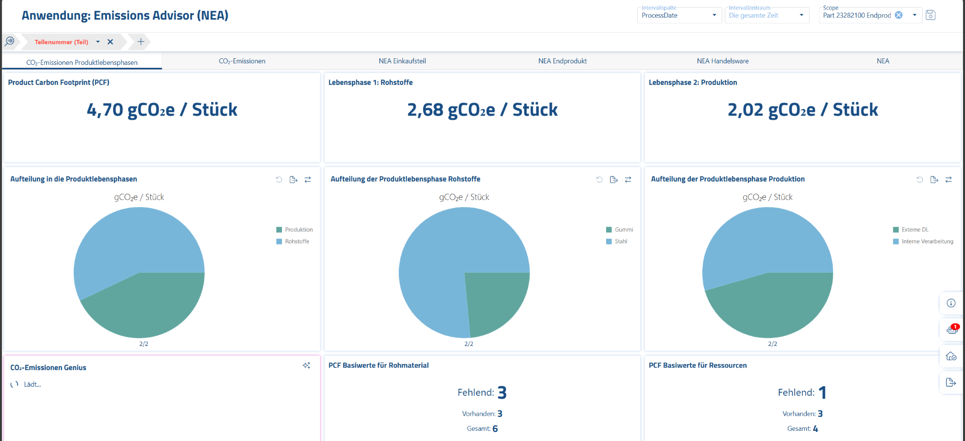965x441 pixels.
Task: Click the data search magnifier icon
Action: (x=10, y=41)
